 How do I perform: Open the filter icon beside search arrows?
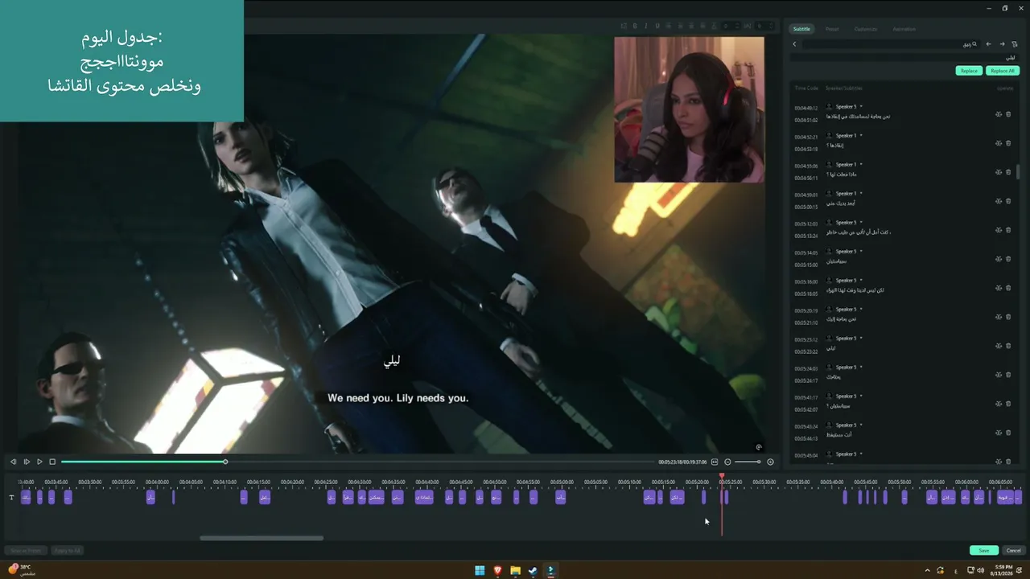pos(1015,44)
